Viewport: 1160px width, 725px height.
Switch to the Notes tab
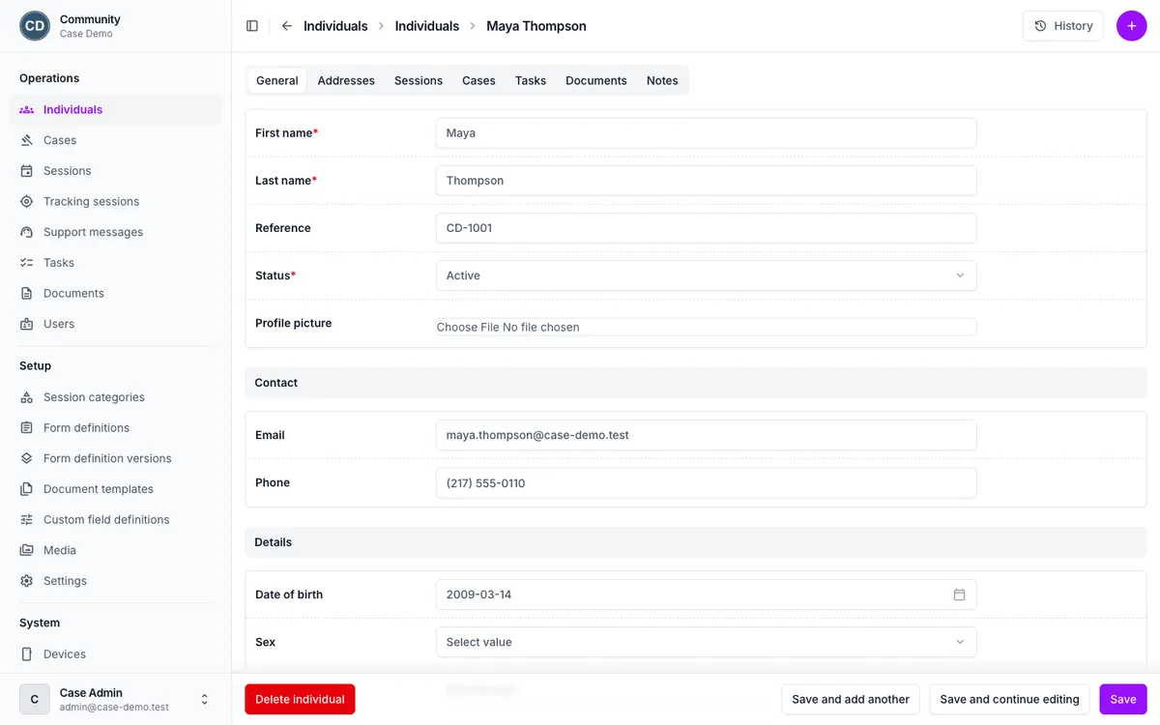pyautogui.click(x=662, y=80)
